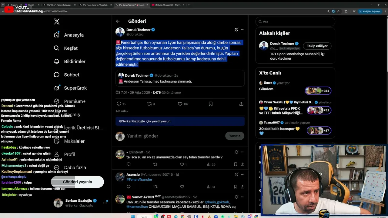Viewport: 388px width, 218px height.
Task: View analytics on Asensio's reply with 31 views
Action: 211,187
